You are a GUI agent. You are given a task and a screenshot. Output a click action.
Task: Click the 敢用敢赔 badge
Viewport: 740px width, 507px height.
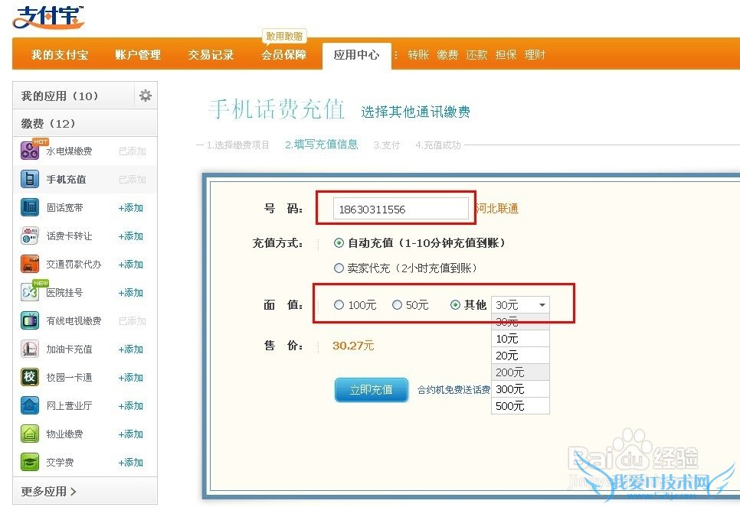284,36
